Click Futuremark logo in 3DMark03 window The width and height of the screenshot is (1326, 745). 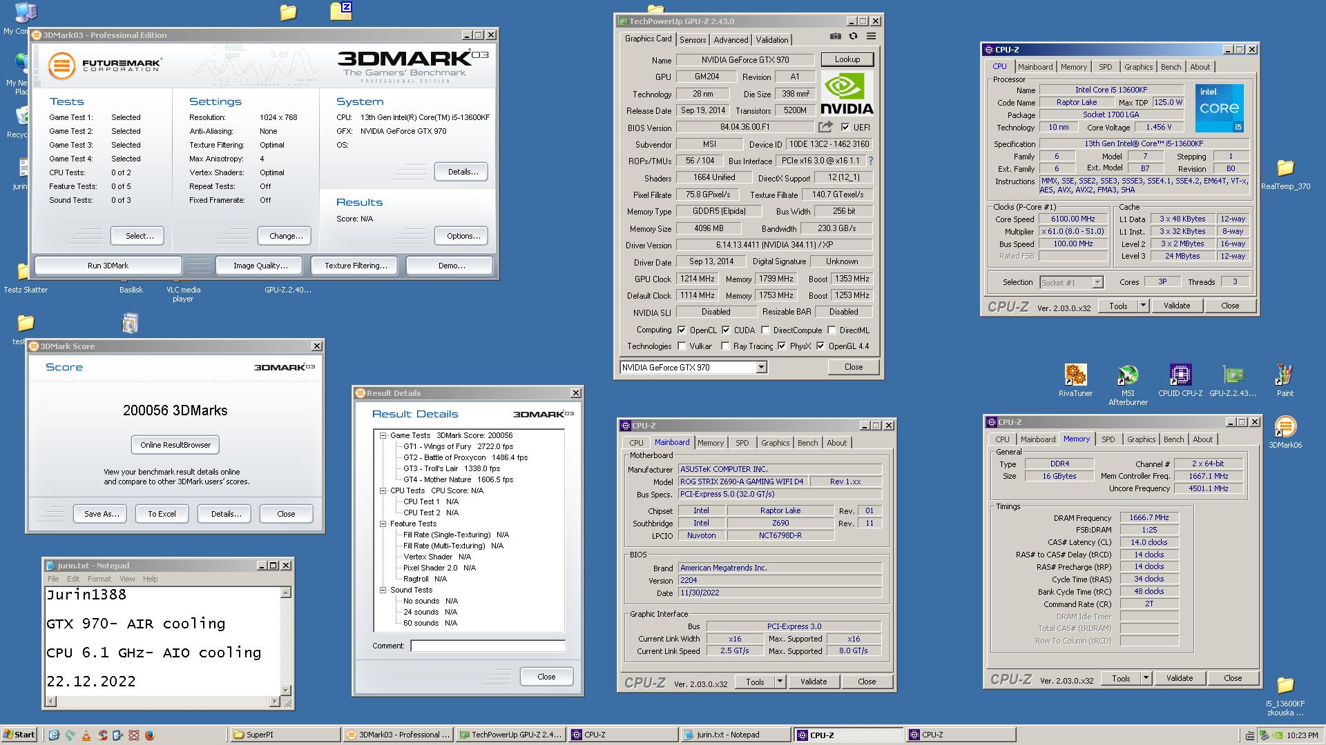105,66
